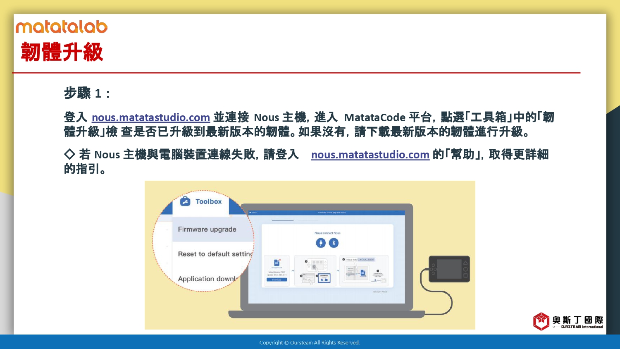The height and width of the screenshot is (349, 620).
Task: Click the Nous controller device illustration
Action: [449, 269]
